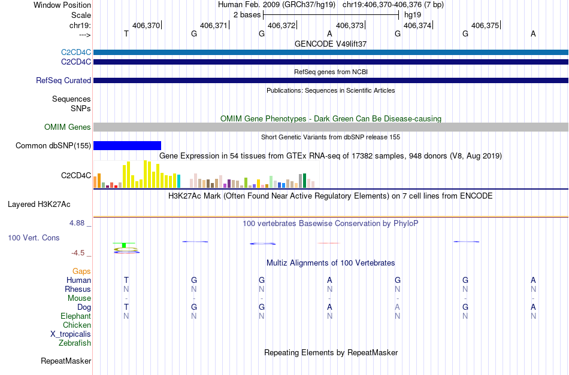This screenshot has height=375, width=569.
Task: Click the Elephant species label
Action: point(75,316)
